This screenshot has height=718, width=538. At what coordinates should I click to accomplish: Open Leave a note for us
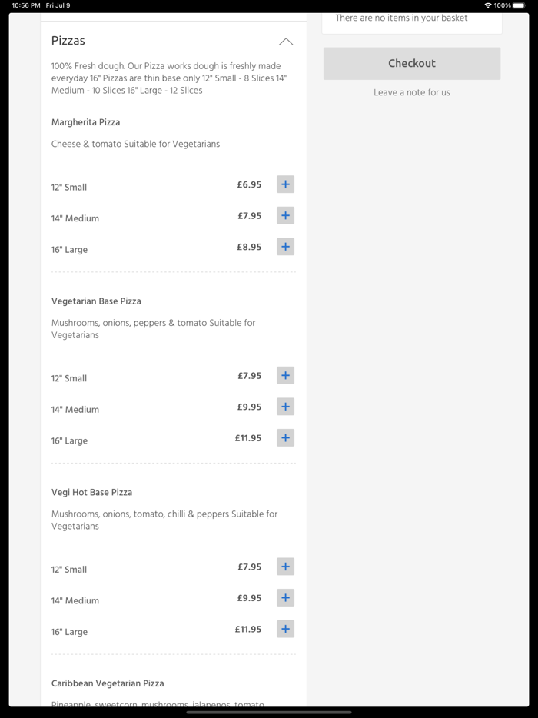(x=412, y=92)
